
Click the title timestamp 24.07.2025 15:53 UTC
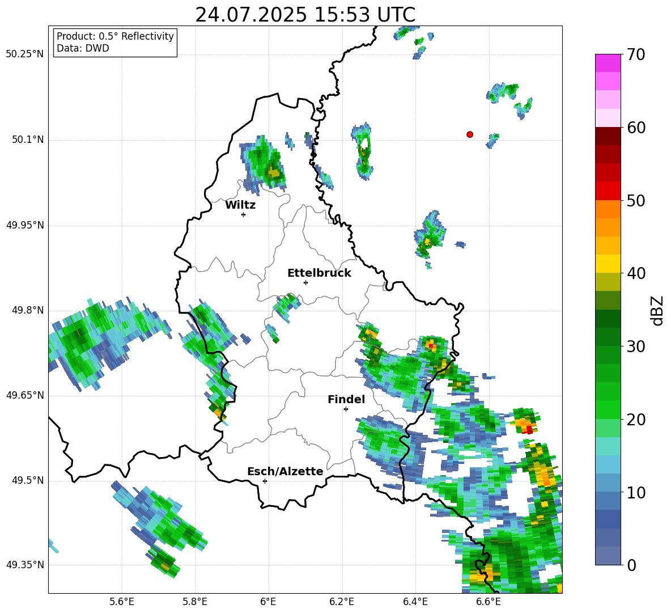[305, 15]
